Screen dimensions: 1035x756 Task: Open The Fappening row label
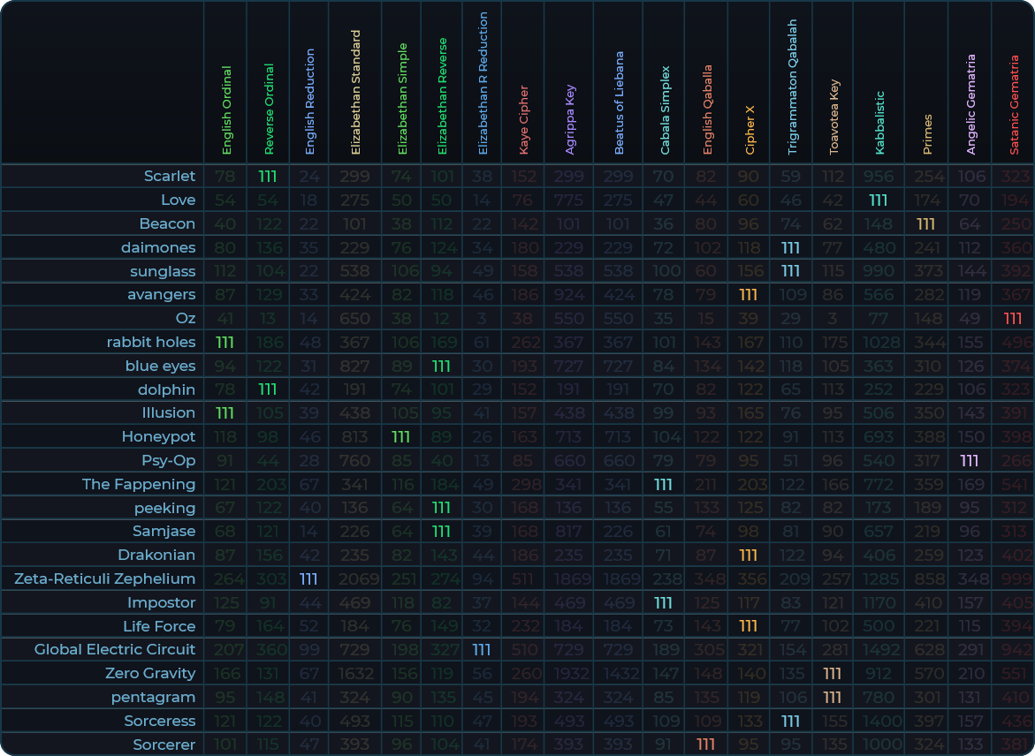click(x=139, y=484)
